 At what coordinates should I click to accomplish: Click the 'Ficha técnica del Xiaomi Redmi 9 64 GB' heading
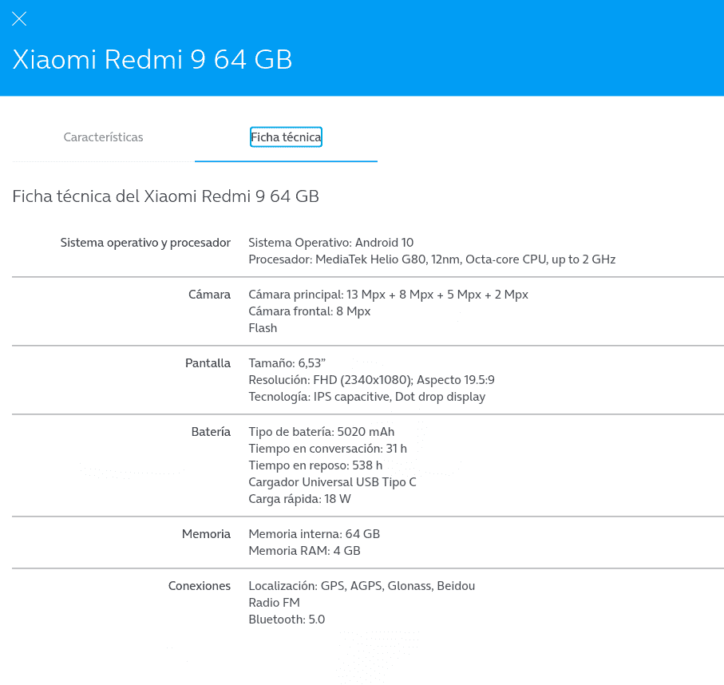coord(166,196)
